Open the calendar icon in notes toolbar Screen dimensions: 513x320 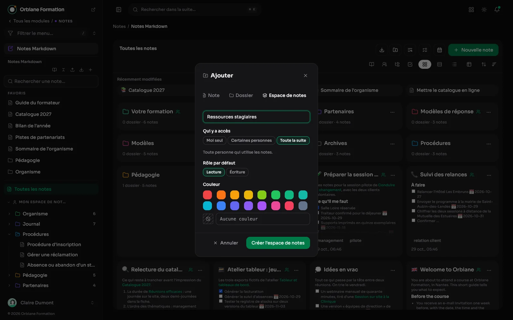[x=440, y=50]
